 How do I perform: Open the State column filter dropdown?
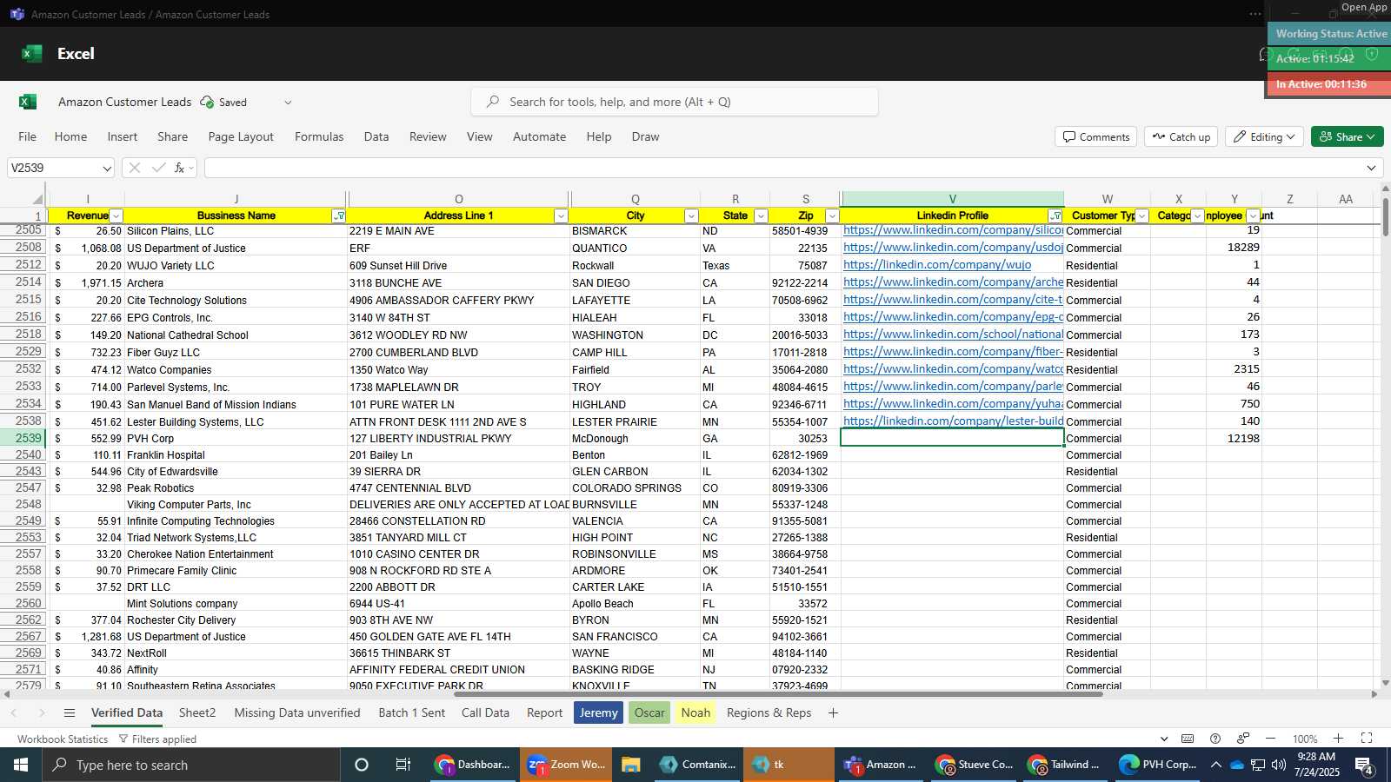[761, 216]
